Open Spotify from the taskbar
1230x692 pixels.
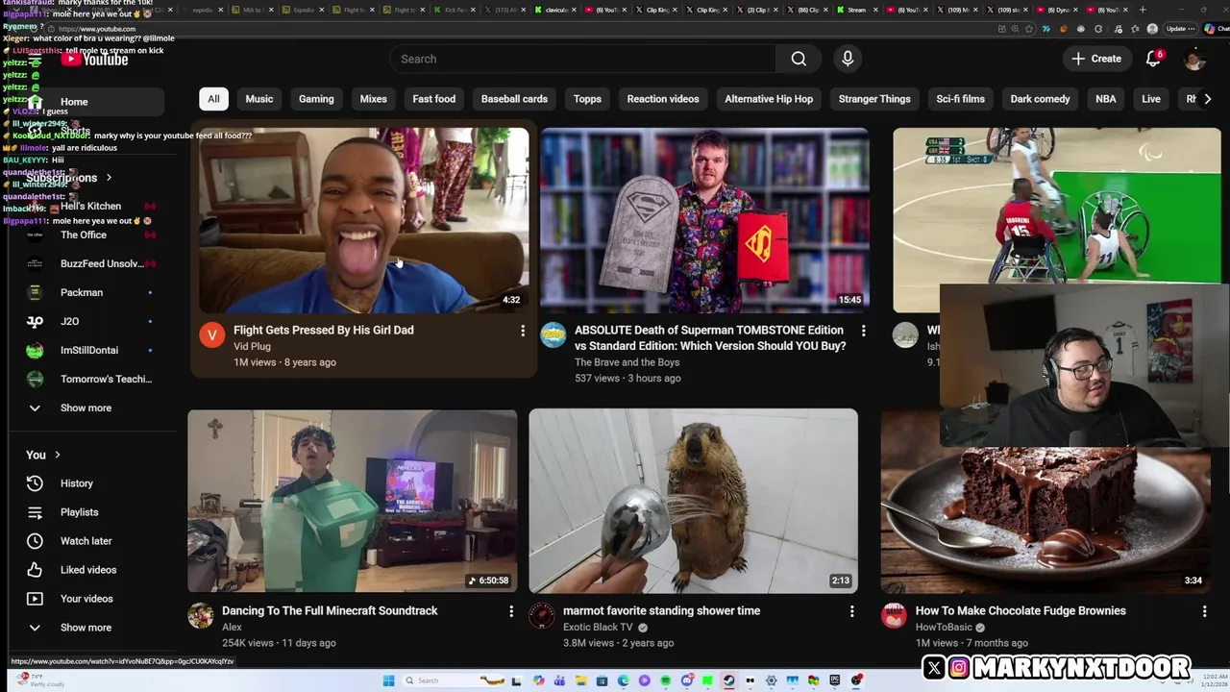[x=665, y=680]
